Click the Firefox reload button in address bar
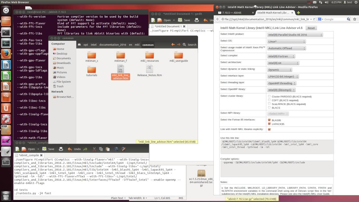 pyautogui.click(x=314, y=19)
